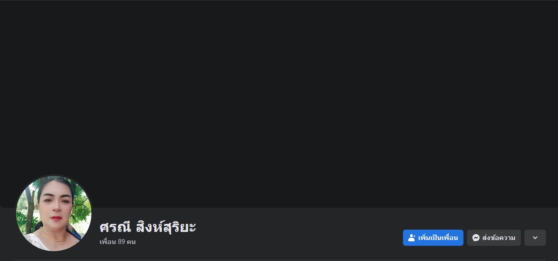Click the ส่งข้อความ label text
The image size is (558, 261).
pos(499,238)
